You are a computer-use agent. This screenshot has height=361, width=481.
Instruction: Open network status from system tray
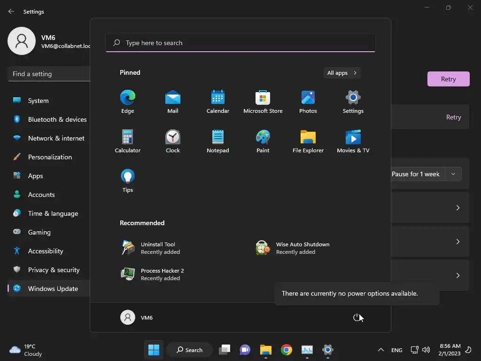414,350
